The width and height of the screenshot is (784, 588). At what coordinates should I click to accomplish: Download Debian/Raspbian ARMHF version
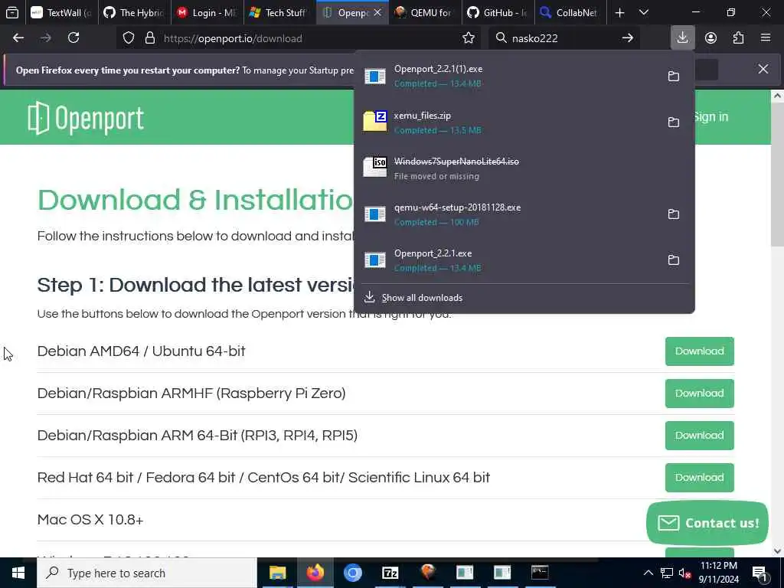[700, 394]
